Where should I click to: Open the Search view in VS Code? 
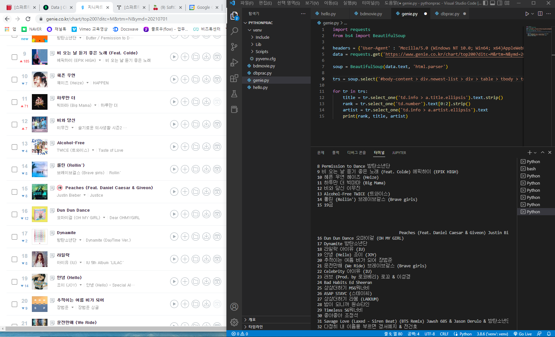click(x=234, y=31)
